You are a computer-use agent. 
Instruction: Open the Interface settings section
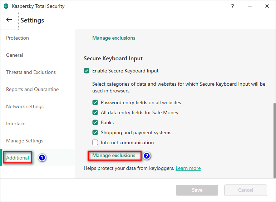pyautogui.click(x=16, y=123)
